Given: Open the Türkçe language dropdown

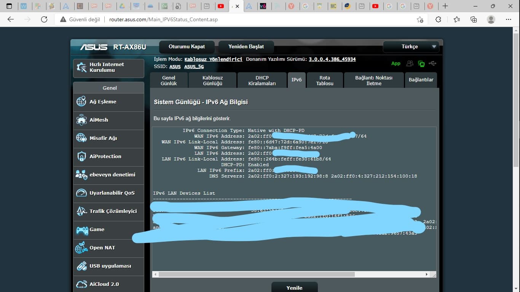Looking at the screenshot, I should tap(411, 47).
